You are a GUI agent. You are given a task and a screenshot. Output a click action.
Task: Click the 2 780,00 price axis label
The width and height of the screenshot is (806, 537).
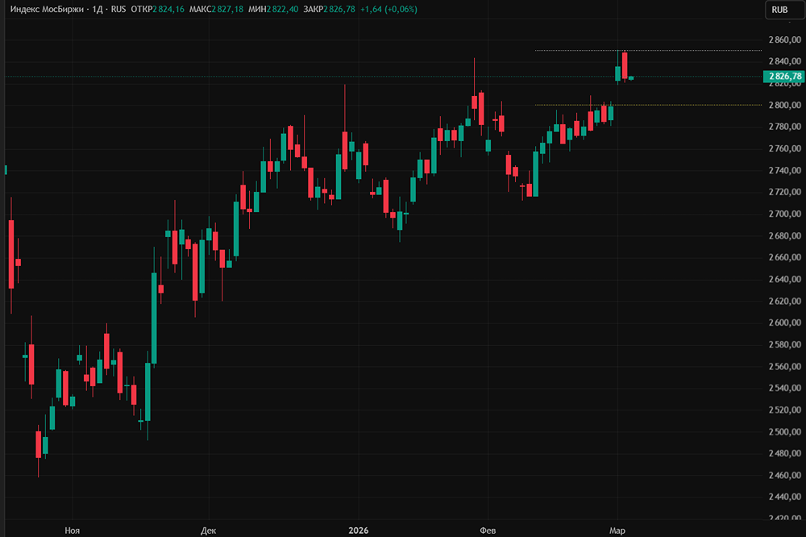(784, 127)
